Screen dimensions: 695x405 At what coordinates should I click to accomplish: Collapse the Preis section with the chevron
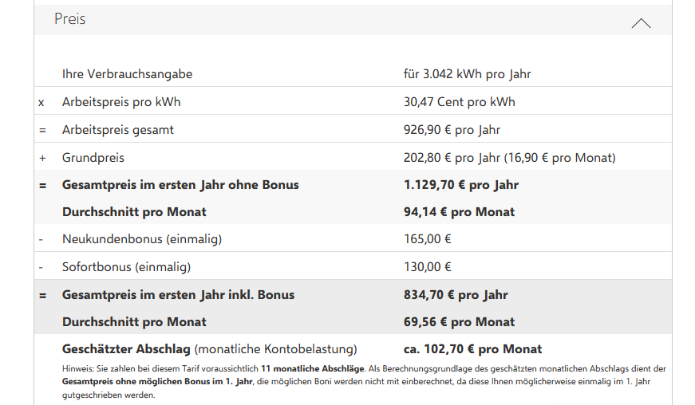[641, 23]
